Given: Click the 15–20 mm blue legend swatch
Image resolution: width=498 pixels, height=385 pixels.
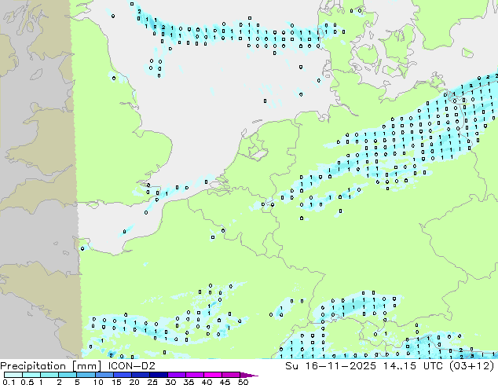Looking at the screenshot, I should (123, 375).
